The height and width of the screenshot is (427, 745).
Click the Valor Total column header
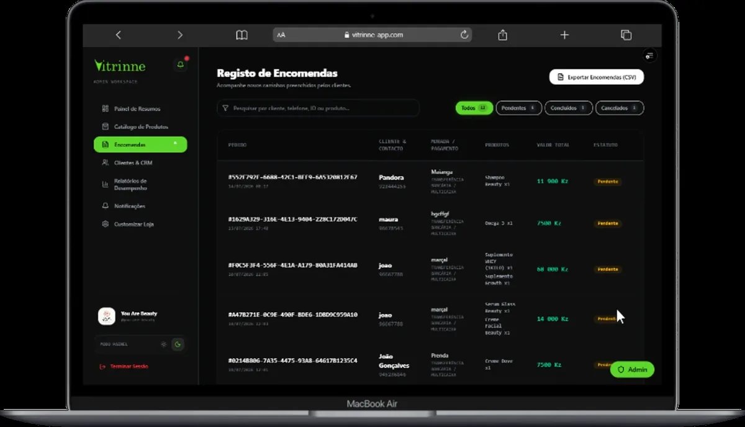point(553,145)
